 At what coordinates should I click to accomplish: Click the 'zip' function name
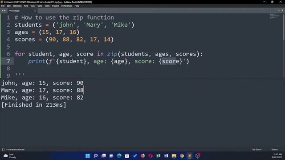112,54
